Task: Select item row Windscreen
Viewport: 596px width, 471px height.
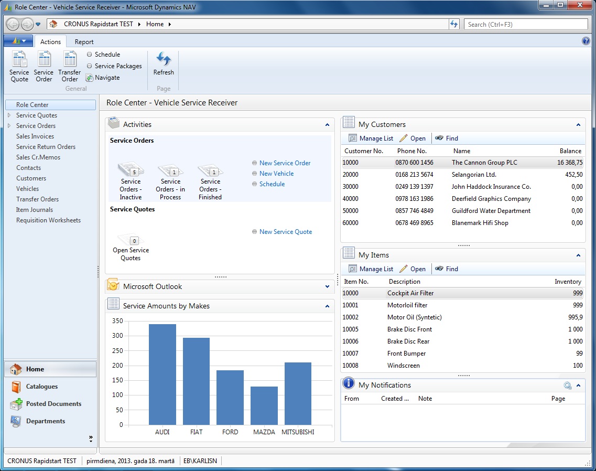Action: (462, 366)
